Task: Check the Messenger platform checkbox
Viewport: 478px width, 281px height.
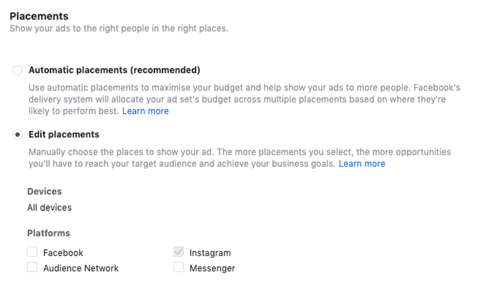Action: 178,267
